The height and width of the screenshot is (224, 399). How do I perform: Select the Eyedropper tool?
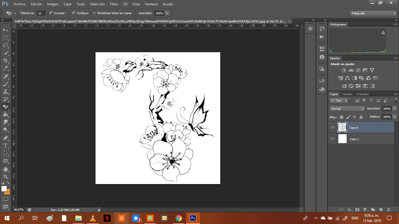pos(6,68)
